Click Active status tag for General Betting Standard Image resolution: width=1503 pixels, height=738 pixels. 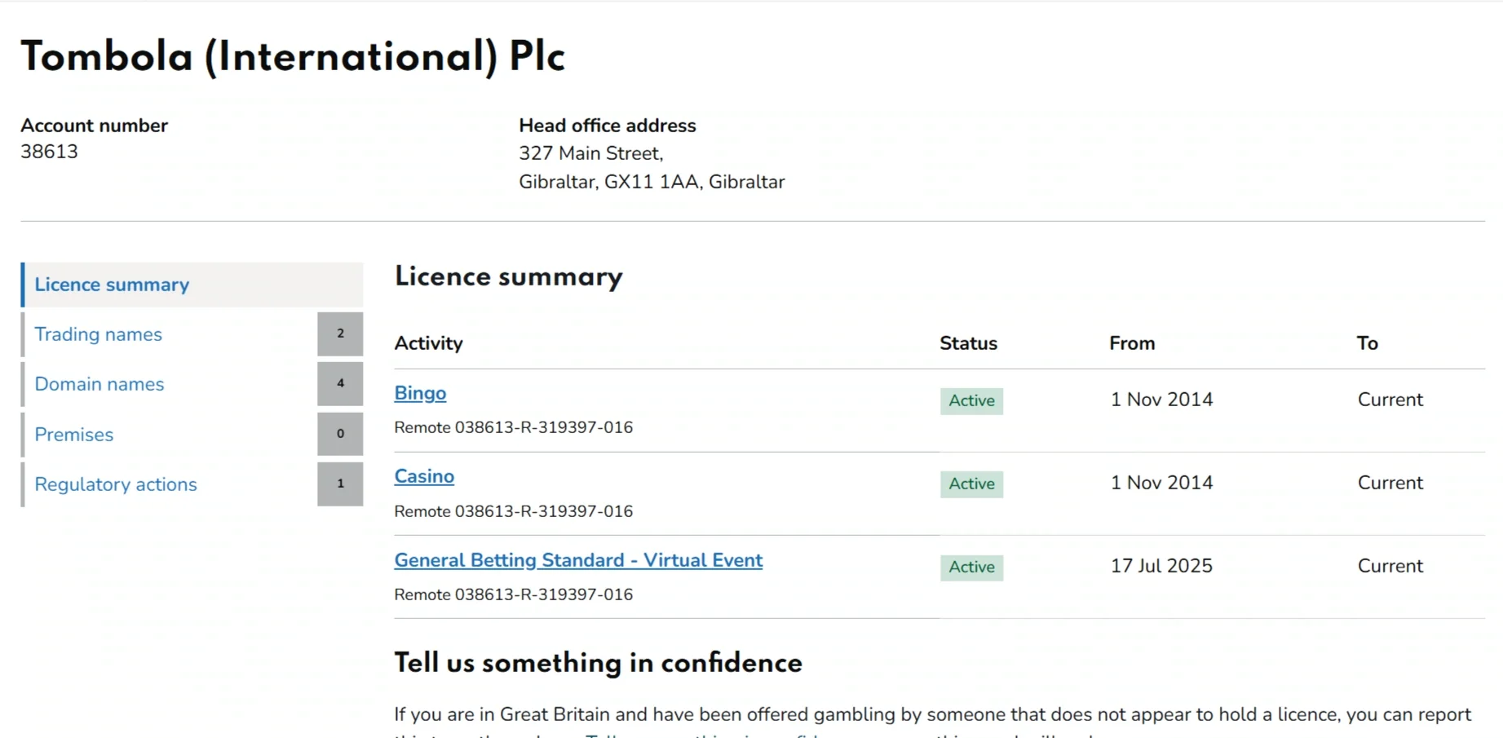tap(971, 567)
